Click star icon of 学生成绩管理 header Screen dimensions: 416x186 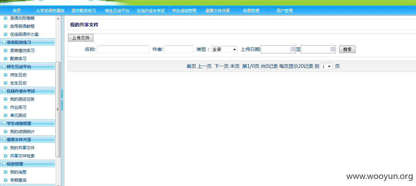[x=4, y=123]
